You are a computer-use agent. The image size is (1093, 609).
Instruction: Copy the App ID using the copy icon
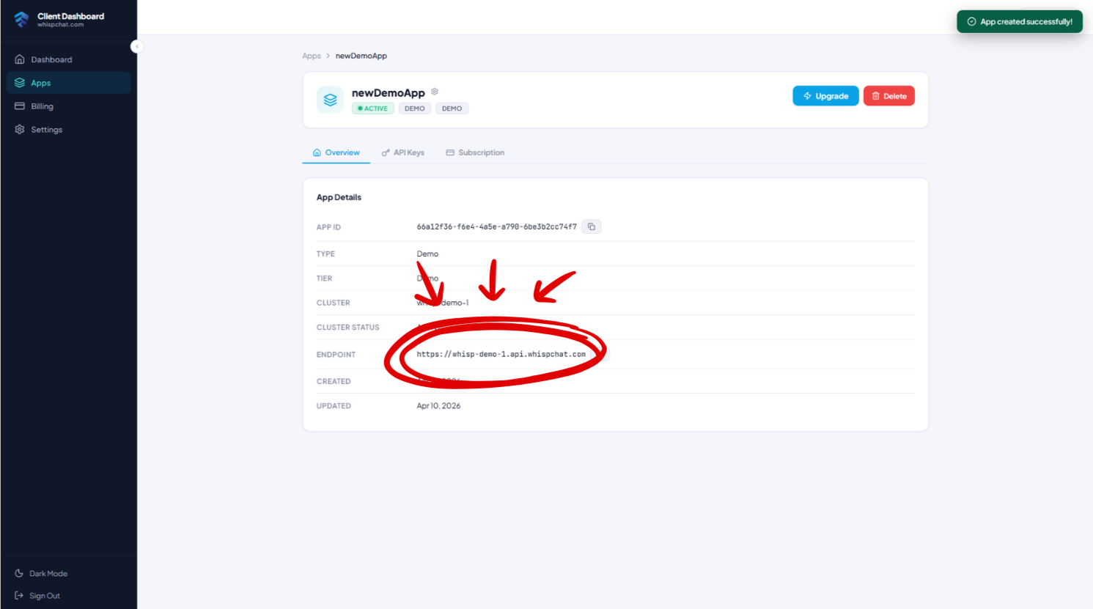point(592,226)
